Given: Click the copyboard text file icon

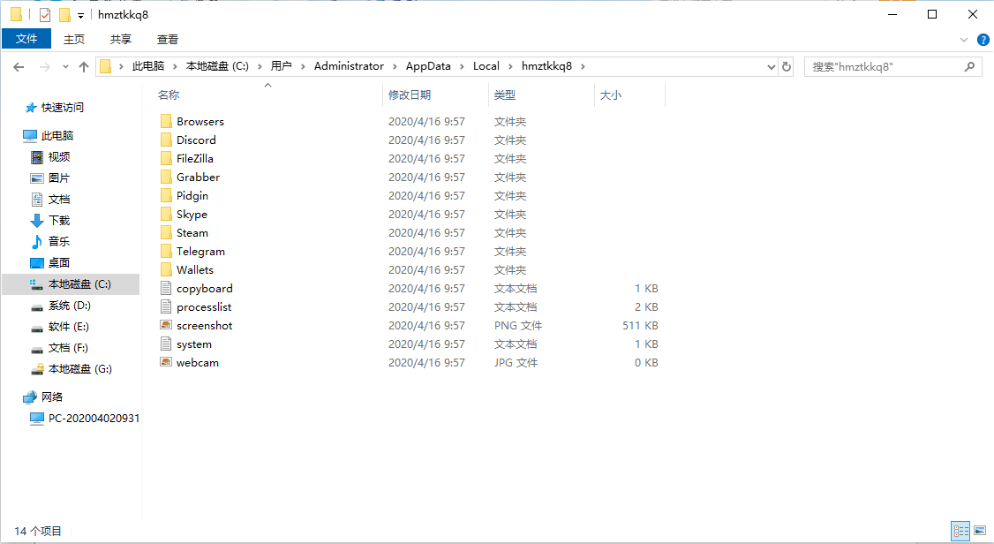Looking at the screenshot, I should [x=166, y=288].
